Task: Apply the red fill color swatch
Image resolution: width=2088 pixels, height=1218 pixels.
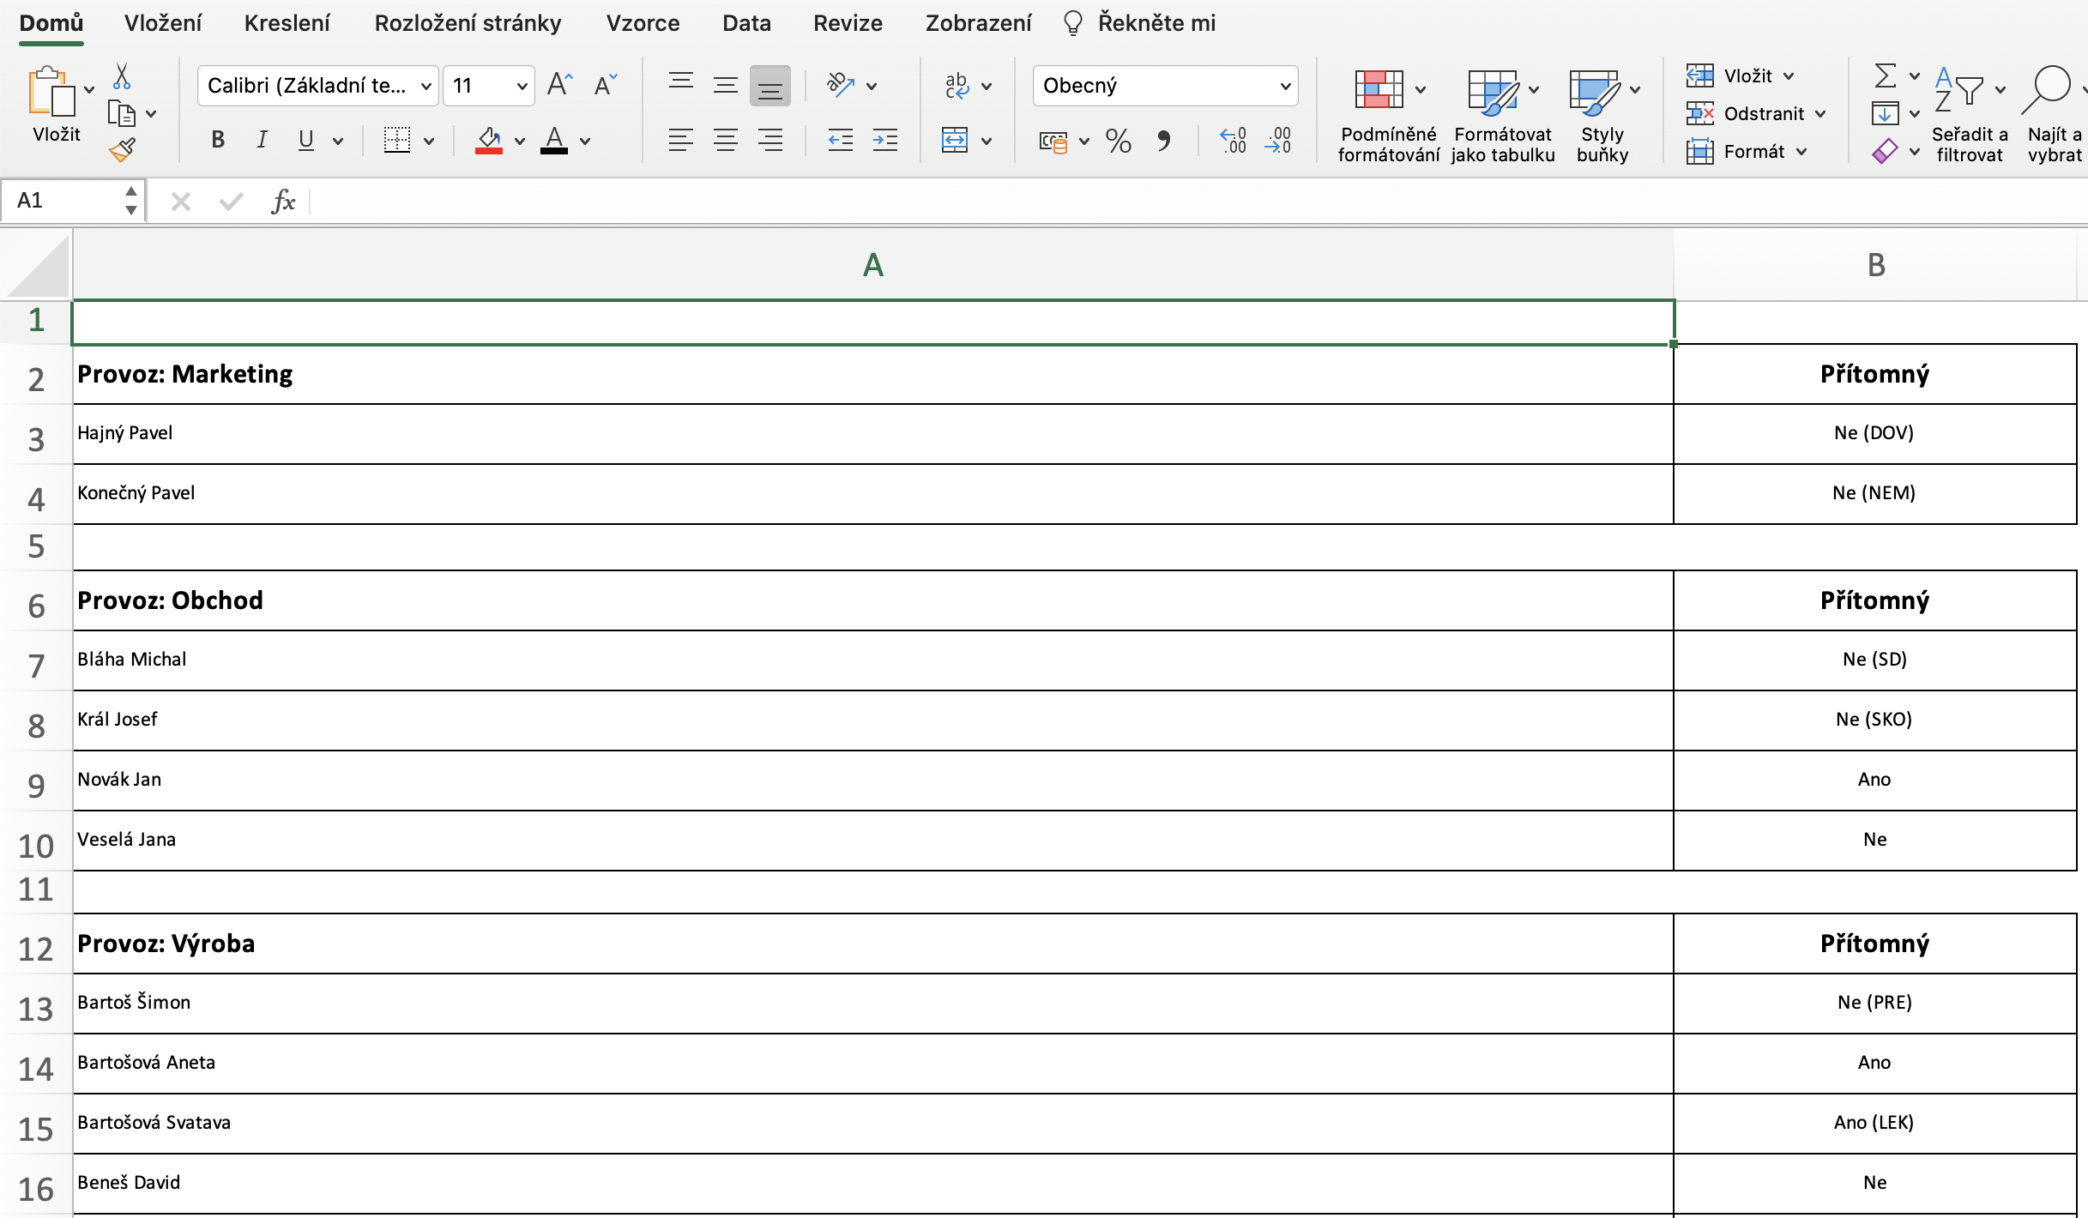Action: 488,141
